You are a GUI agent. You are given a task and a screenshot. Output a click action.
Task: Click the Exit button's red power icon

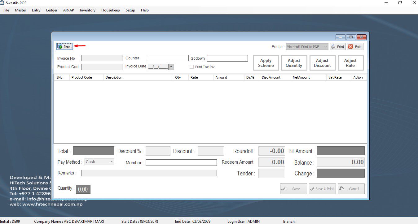(x=350, y=47)
